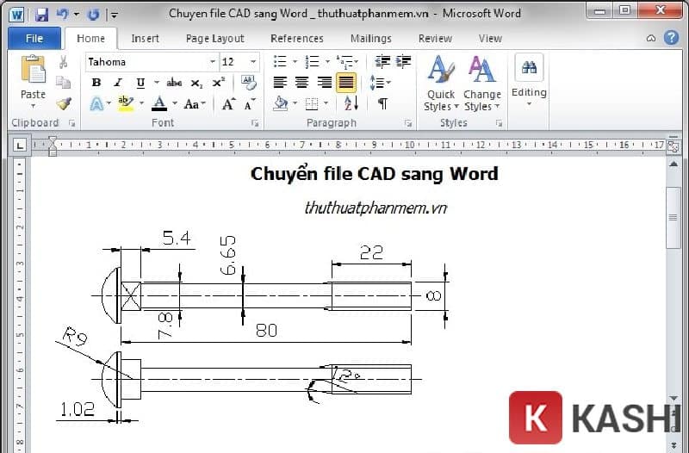Screen dimensions: 689x453
Task: Apply Shading paint bucket color
Action: (x=281, y=103)
